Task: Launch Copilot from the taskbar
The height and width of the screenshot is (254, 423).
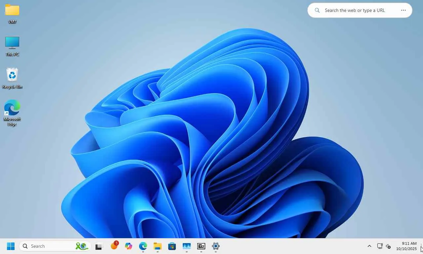Action: point(129,246)
